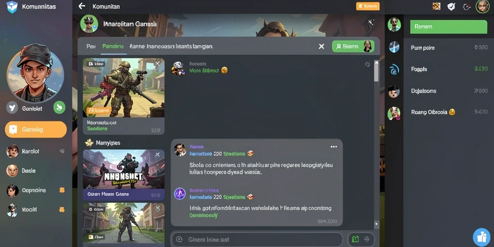This screenshot has width=494, height=247.
Task: Toggle the orange badge next to Opomoine
Action: point(62,190)
